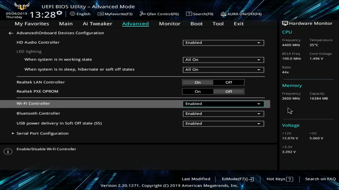Set Realtek PXE OPROM to Off
339x190 pixels.
[229, 92]
